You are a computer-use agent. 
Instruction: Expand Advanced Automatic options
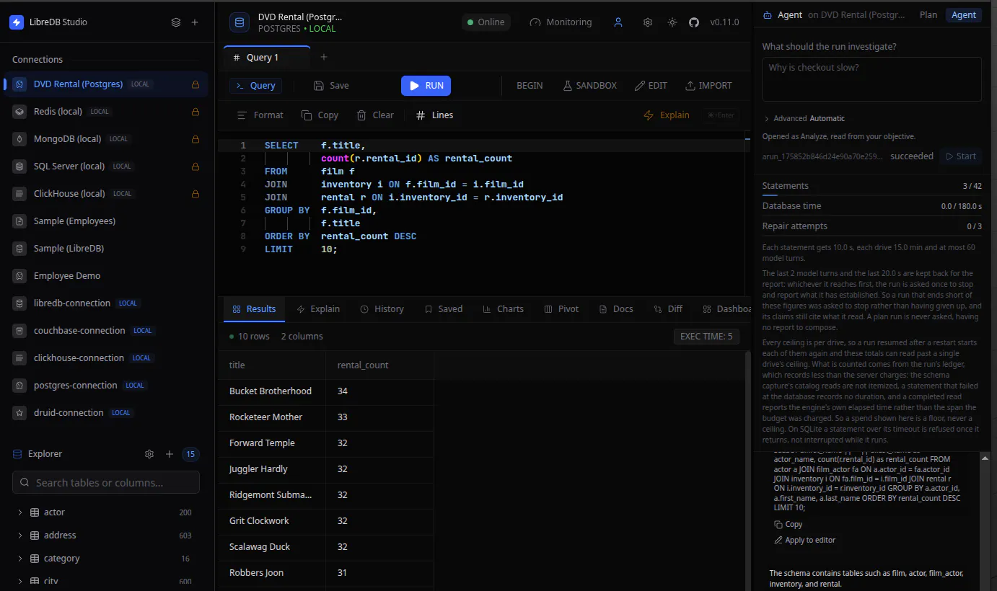click(x=804, y=118)
